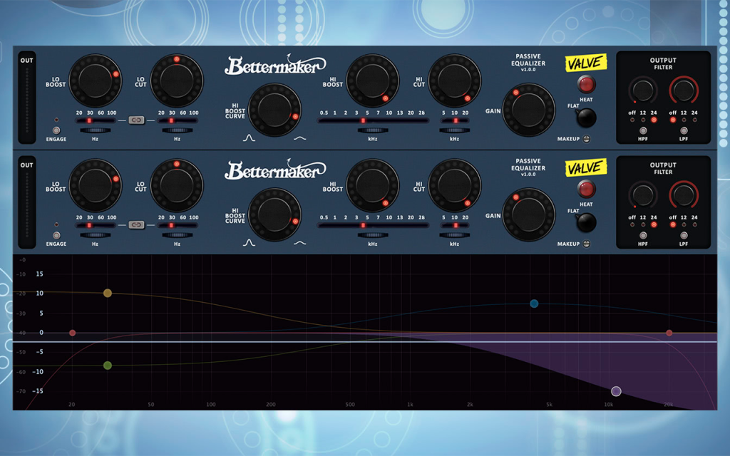Click the top VALVE yellow label
This screenshot has width=730, height=456.
[x=586, y=63]
